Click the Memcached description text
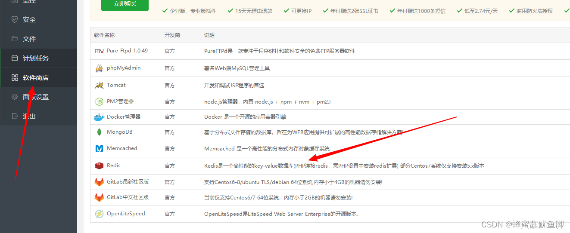This screenshot has width=570, height=233. tap(267, 149)
